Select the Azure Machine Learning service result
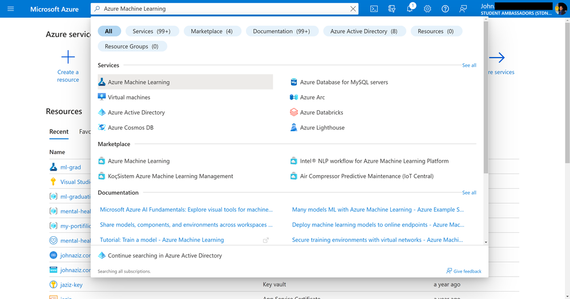The width and height of the screenshot is (570, 299). click(185, 82)
